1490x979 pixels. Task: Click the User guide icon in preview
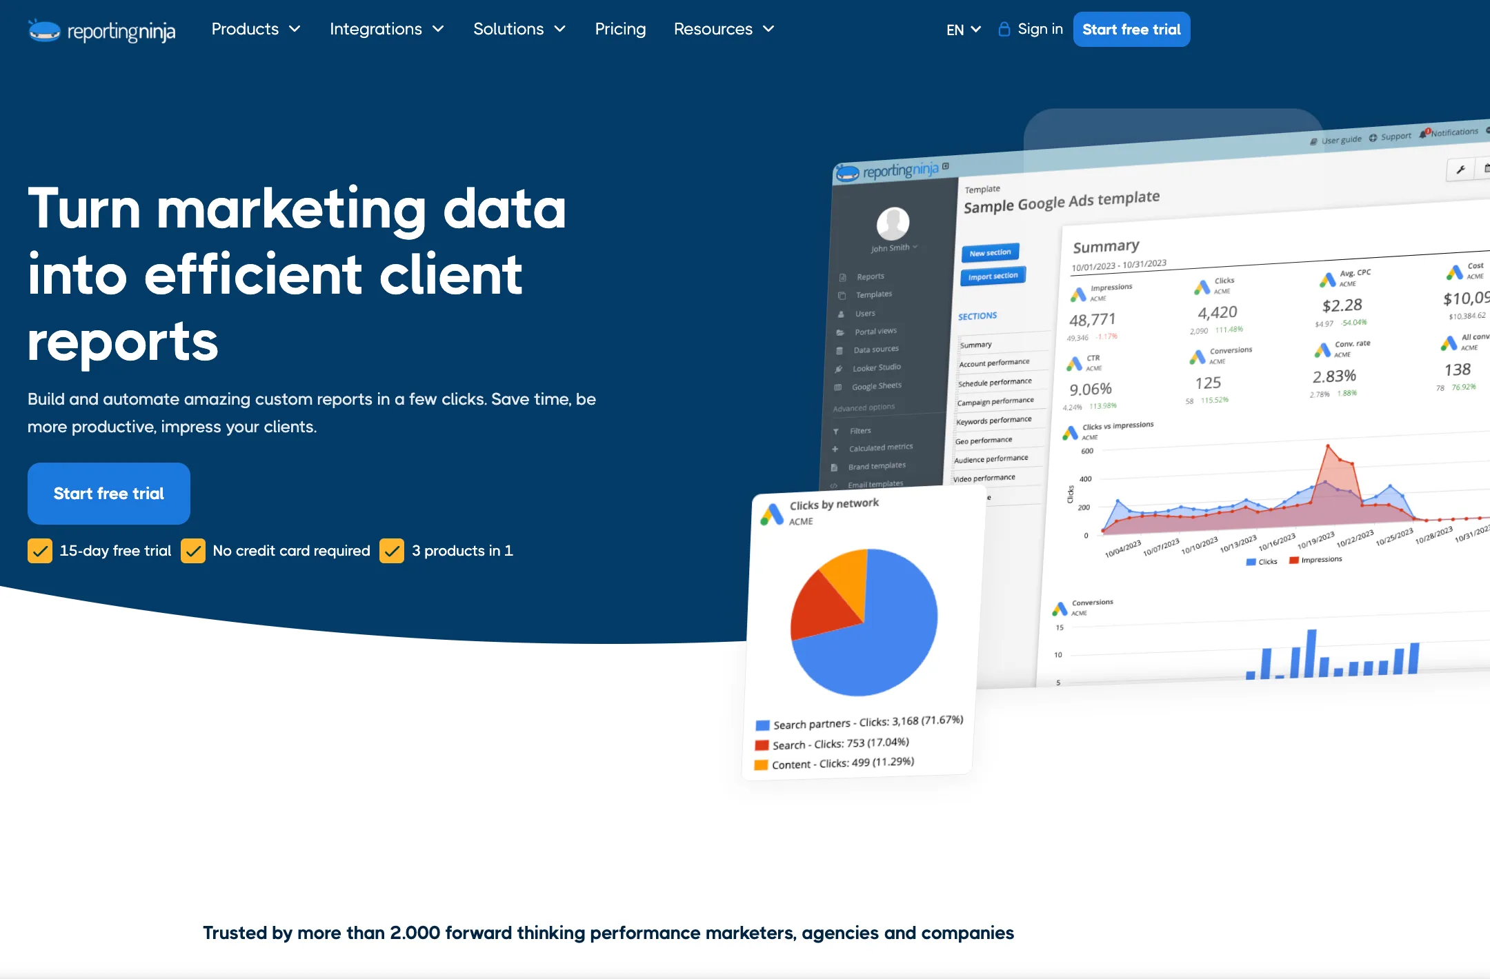point(1313,141)
